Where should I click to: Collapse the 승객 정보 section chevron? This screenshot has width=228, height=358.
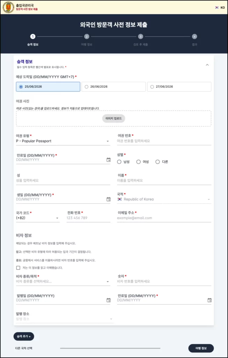pyautogui.click(x=207, y=65)
